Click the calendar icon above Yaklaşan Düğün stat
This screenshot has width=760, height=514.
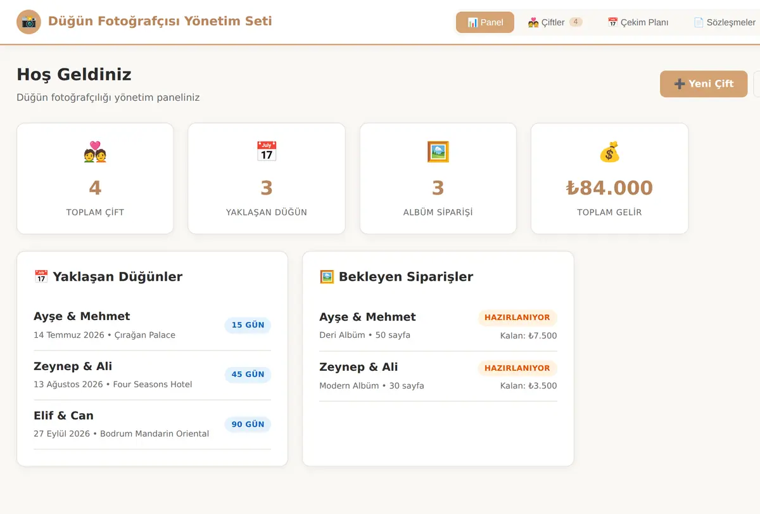(x=267, y=152)
